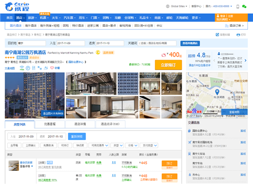253x184 pixels.
Task: Click the blue location pin on map
Action: (x=217, y=92)
